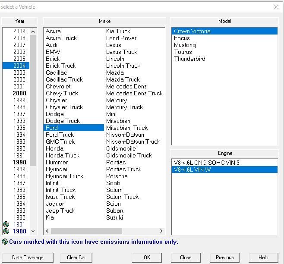Viewport: 284px width, 264px height.
Task: Select Ford Truck in the Make list
Action: [60, 135]
